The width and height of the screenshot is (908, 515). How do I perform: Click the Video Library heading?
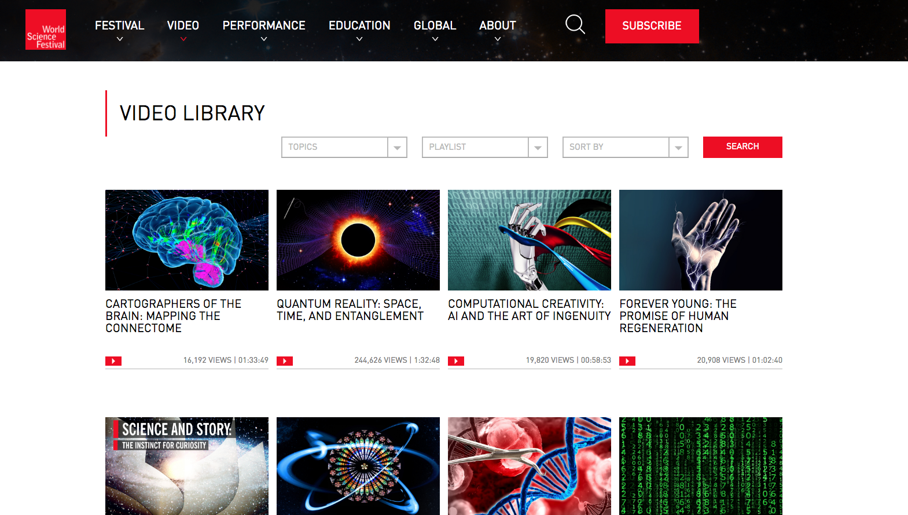point(192,113)
